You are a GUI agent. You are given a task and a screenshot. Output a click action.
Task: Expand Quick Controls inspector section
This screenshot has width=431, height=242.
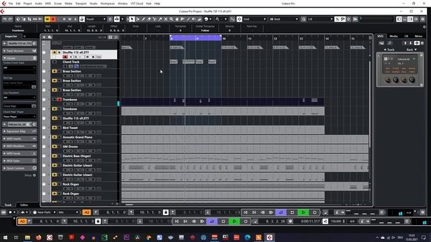[x=20, y=168]
